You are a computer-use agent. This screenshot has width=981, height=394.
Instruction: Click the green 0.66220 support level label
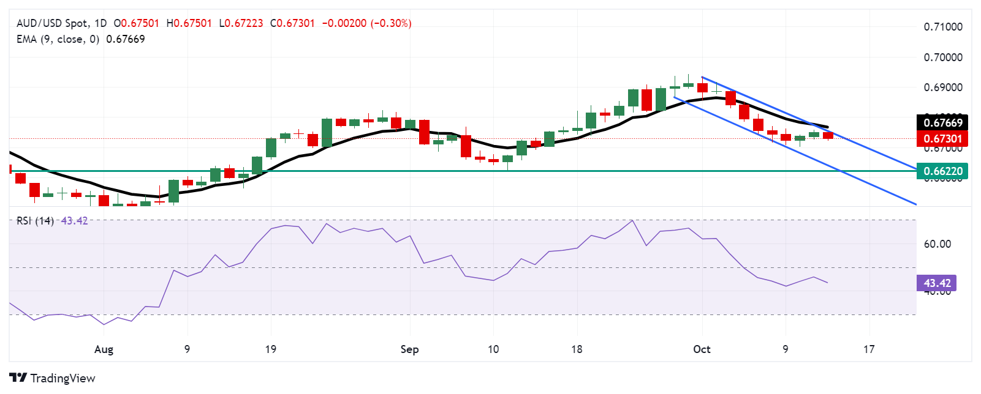click(942, 171)
